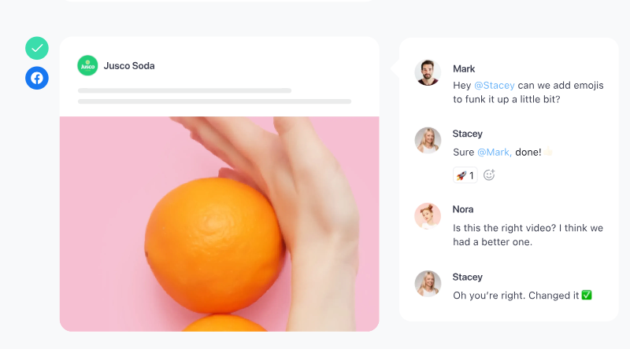Screen dimensions: 630x349
Task: Select the Facebook channel icon
Action: tap(37, 78)
